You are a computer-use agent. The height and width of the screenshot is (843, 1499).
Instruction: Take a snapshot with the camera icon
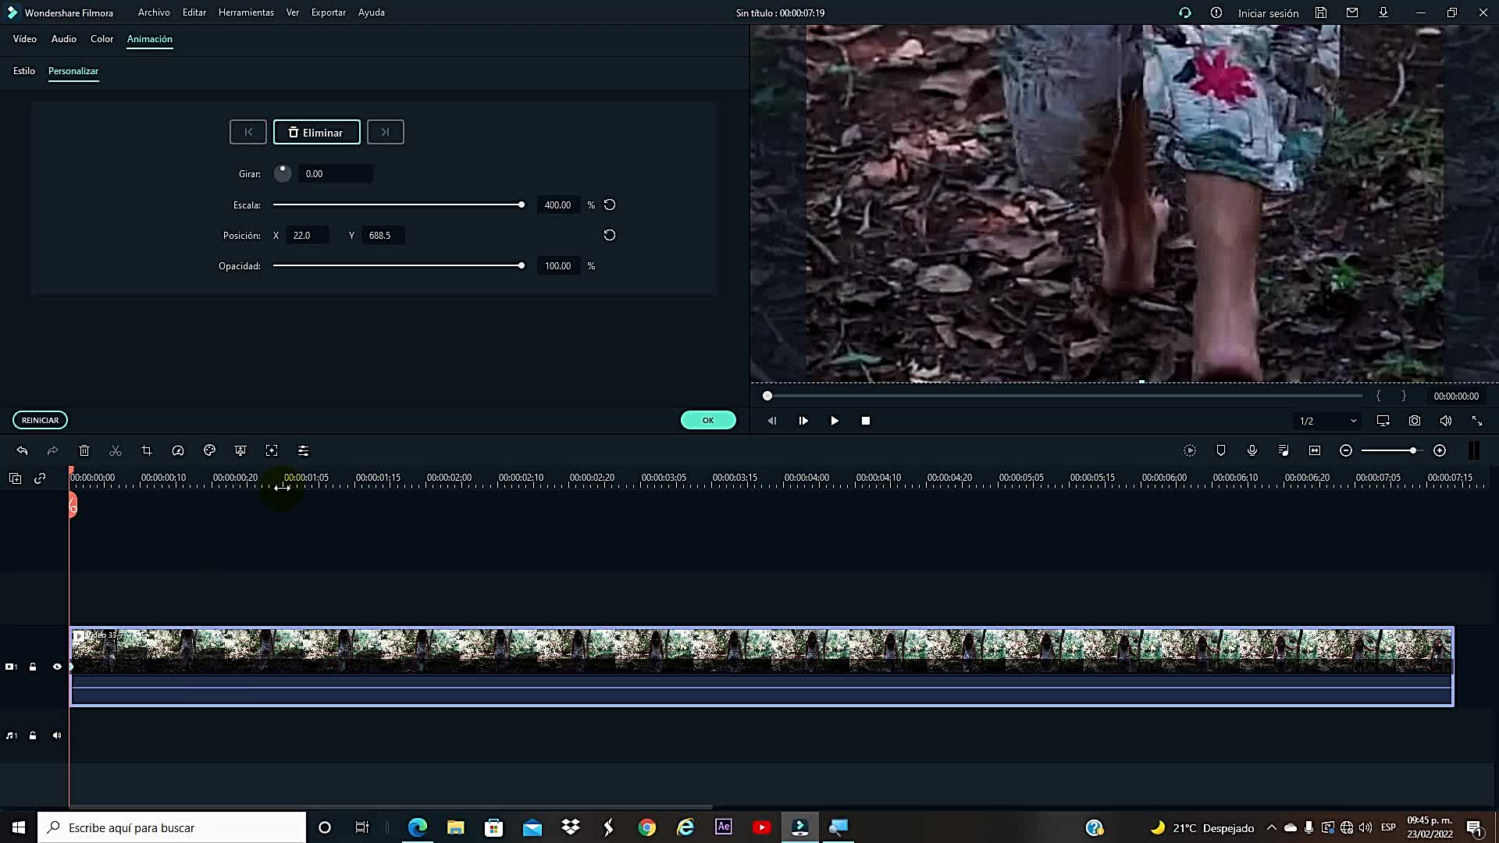point(1414,420)
